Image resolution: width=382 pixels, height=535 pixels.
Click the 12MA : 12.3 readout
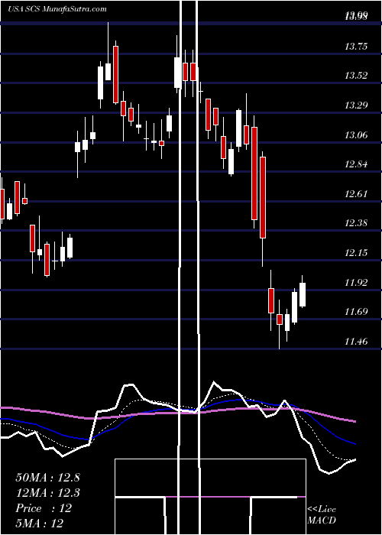click(x=47, y=493)
